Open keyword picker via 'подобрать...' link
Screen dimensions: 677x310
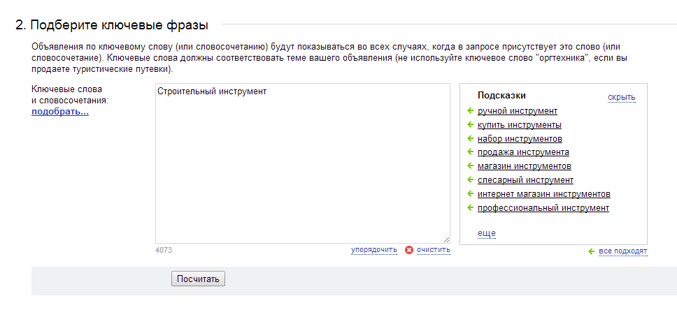click(x=60, y=112)
